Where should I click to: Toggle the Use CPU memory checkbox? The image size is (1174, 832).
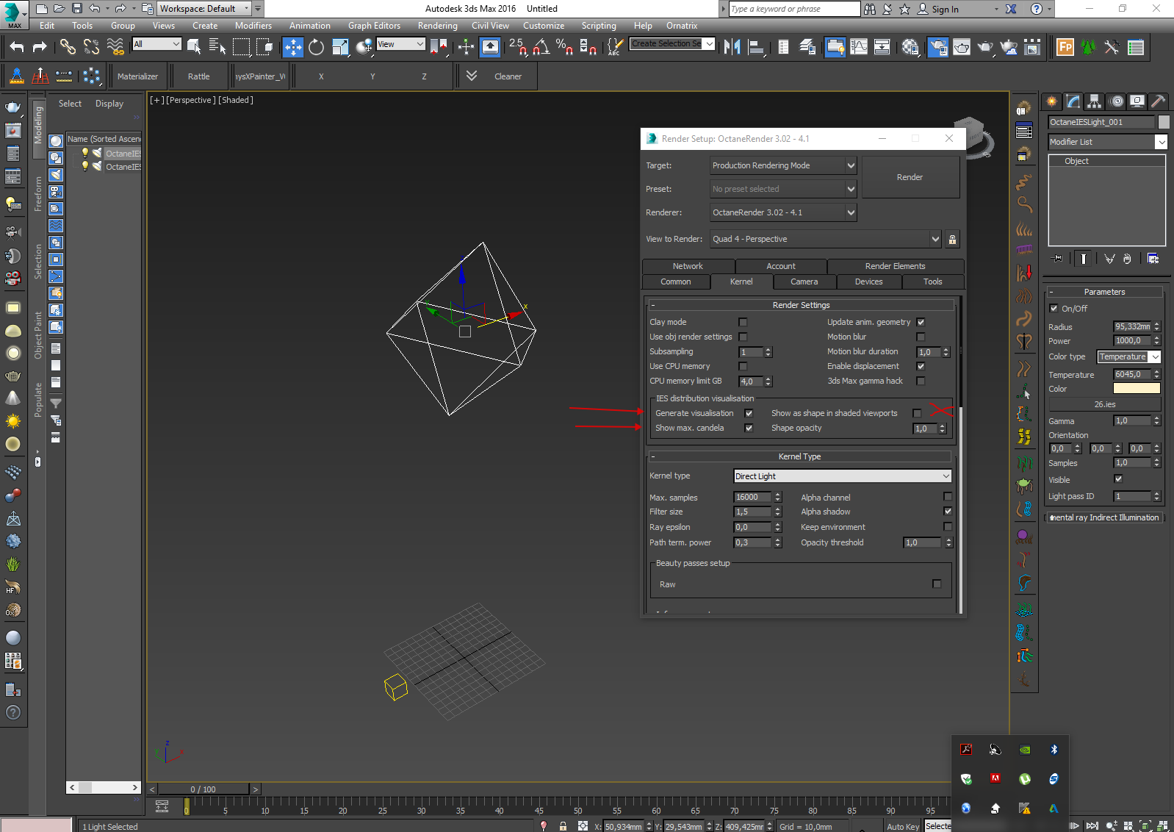[x=743, y=366]
